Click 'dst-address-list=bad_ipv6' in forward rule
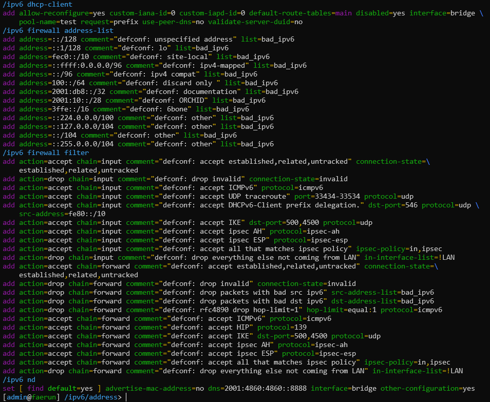The width and height of the screenshot is (490, 402). (383, 302)
